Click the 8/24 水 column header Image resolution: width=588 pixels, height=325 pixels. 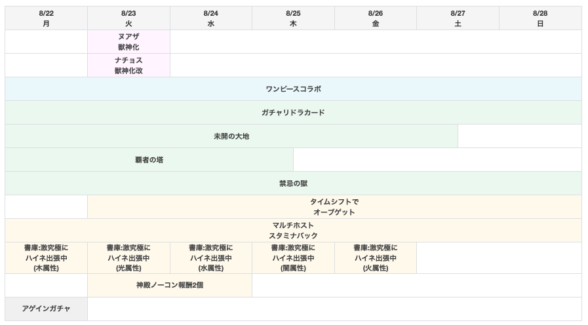pos(211,18)
